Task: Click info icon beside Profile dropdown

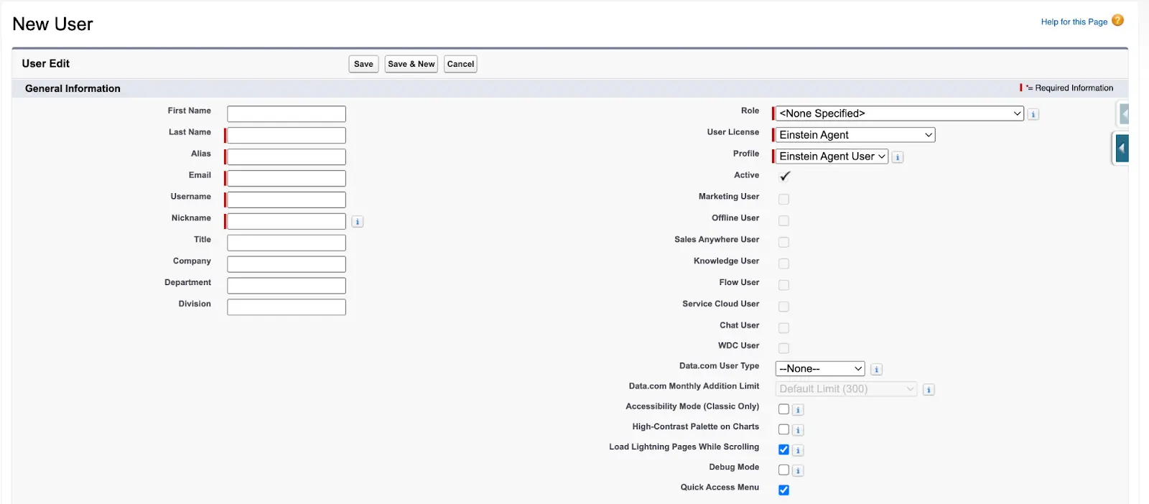Action: [x=898, y=157]
